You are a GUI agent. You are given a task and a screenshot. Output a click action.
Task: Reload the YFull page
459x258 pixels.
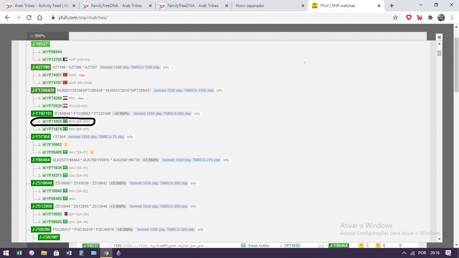[29, 17]
